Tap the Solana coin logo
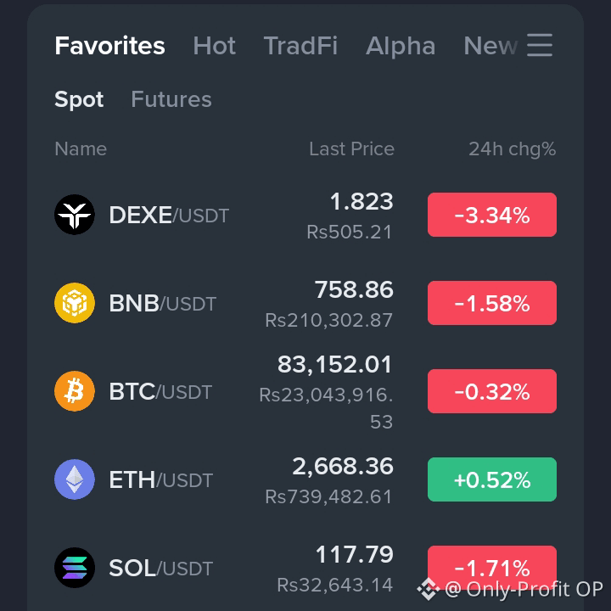The height and width of the screenshot is (611, 611). point(75,568)
